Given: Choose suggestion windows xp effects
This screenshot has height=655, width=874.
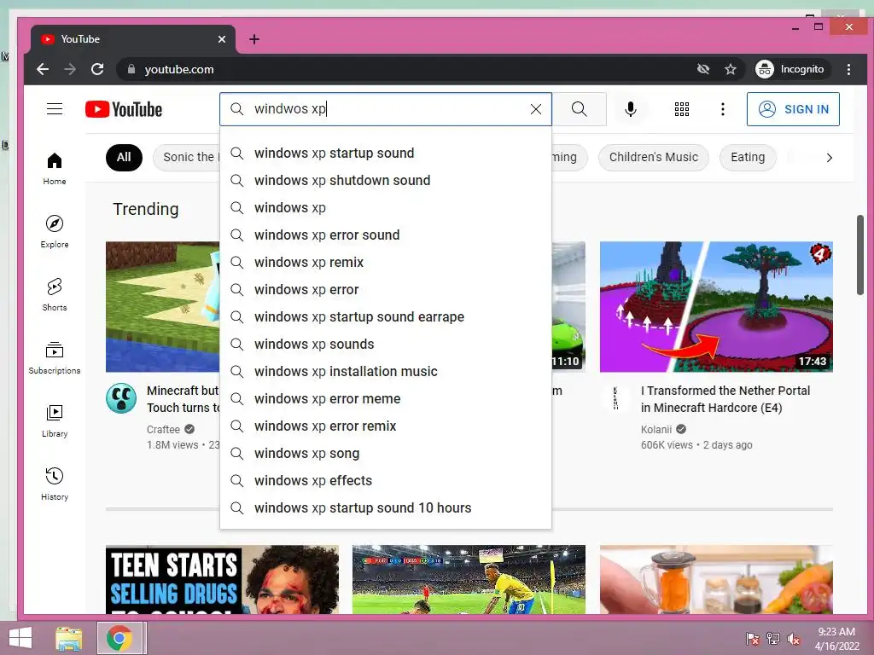Looking at the screenshot, I should [386, 481].
